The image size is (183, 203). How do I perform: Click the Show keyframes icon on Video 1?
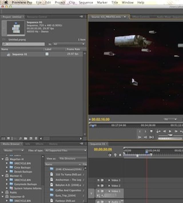[x=103, y=196]
